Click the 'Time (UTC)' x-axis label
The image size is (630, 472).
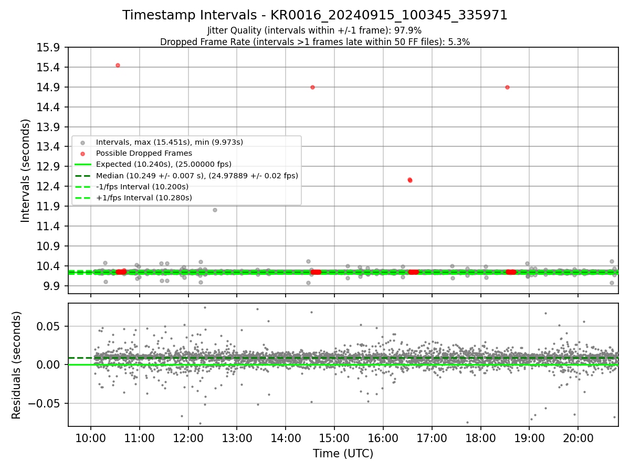click(343, 454)
